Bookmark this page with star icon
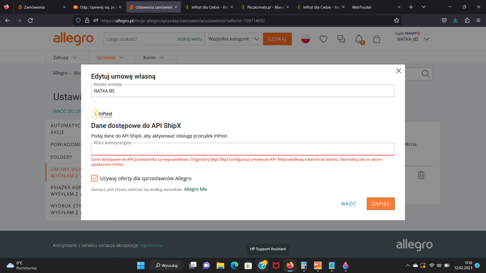Viewport: 486px width, 273px height. 396,20
